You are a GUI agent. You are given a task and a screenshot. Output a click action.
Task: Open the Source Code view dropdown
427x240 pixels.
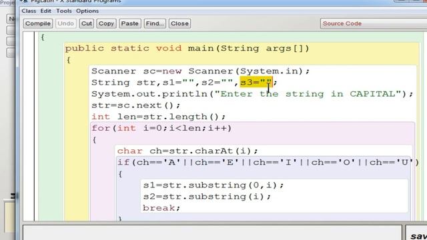click(x=374, y=24)
